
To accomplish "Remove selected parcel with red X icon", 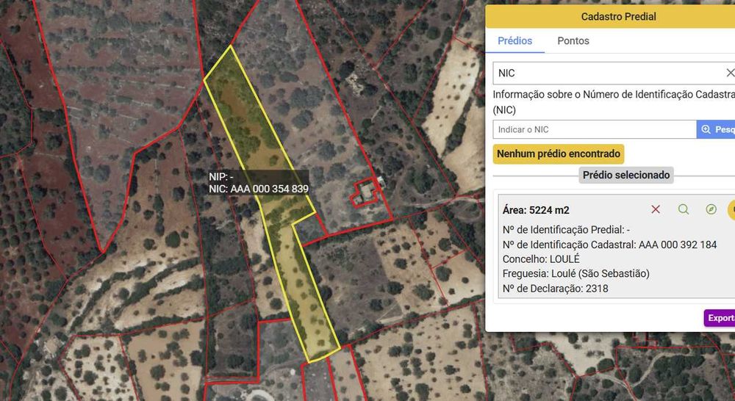I will coord(656,209).
